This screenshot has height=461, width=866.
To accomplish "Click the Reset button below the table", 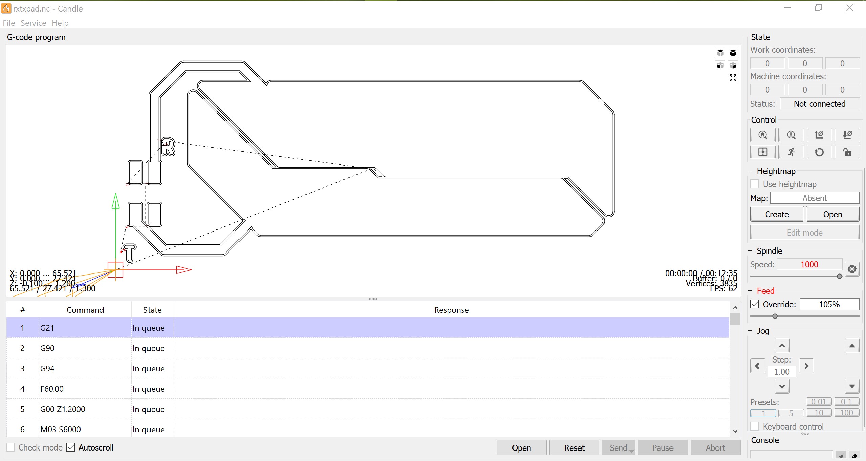I will pyautogui.click(x=574, y=448).
